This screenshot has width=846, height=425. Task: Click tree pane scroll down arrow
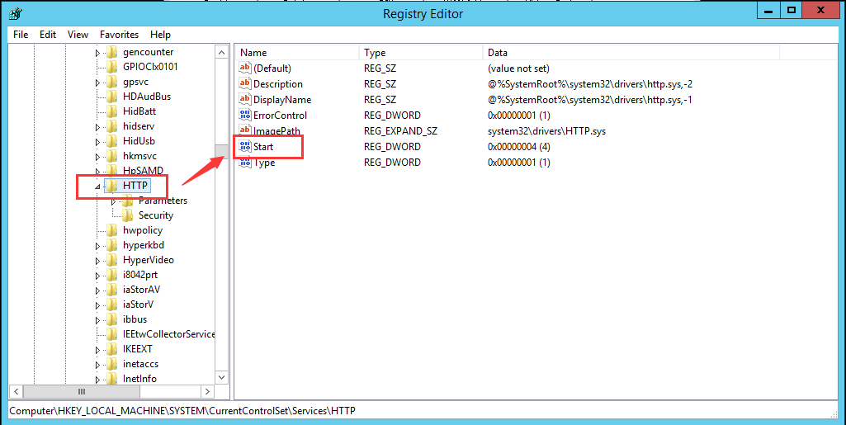click(222, 377)
